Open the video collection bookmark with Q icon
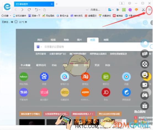The height and width of the screenshot is (130, 153). (x=62, y=16)
